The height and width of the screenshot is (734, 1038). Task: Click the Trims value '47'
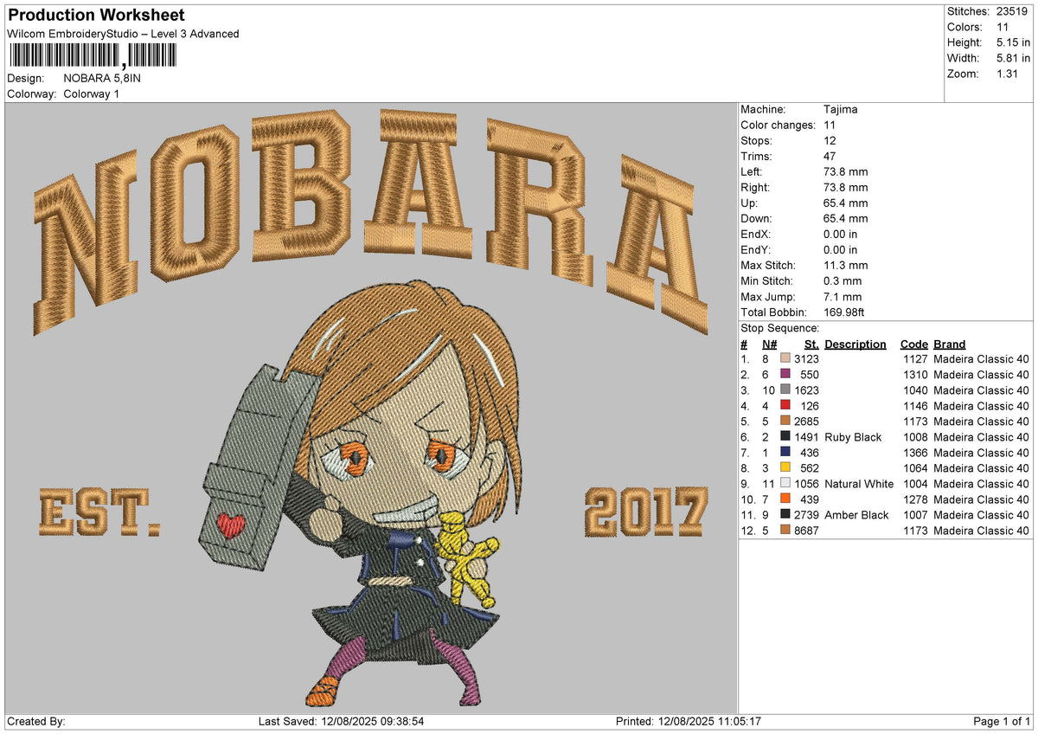(831, 156)
